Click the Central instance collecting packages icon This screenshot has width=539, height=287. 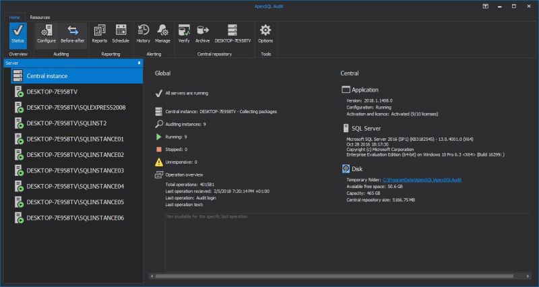pyautogui.click(x=159, y=112)
